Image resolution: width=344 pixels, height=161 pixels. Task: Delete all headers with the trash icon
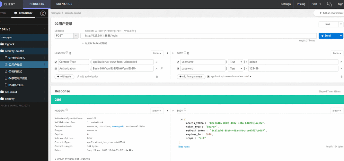157,76
